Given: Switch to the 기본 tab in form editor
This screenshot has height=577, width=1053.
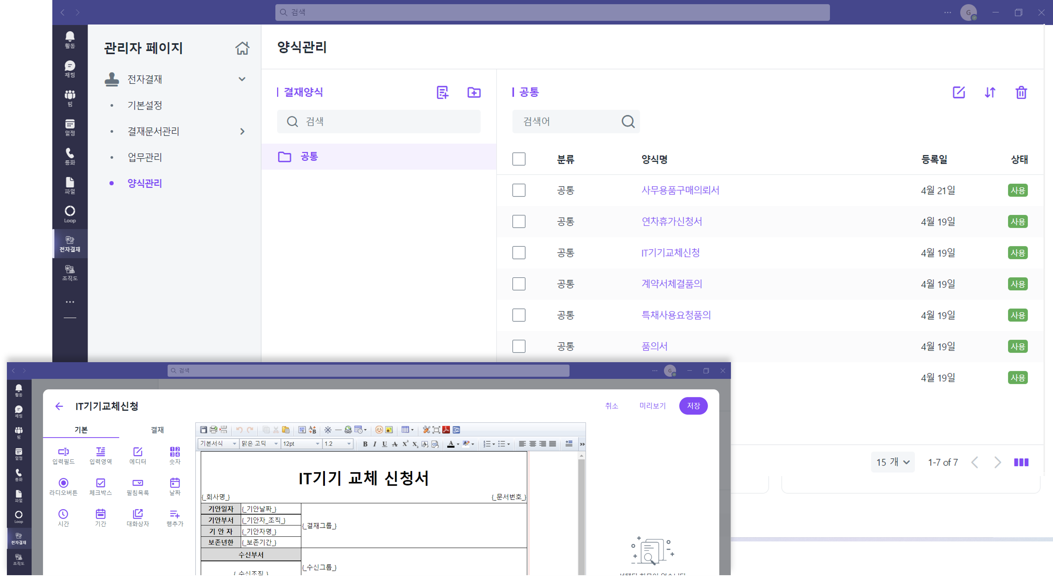Looking at the screenshot, I should [x=81, y=430].
